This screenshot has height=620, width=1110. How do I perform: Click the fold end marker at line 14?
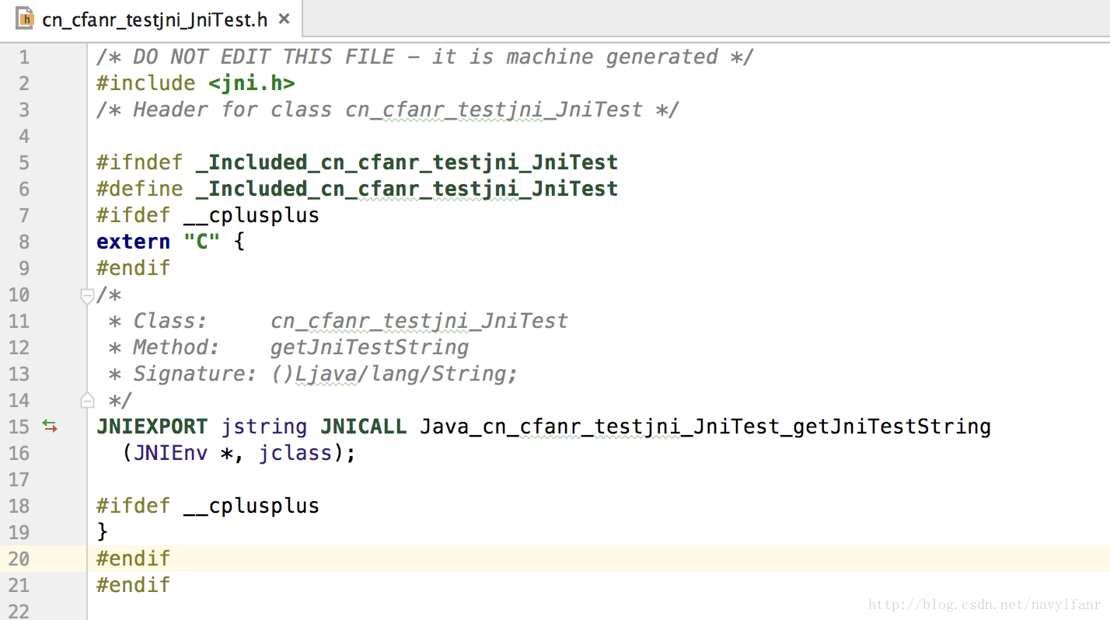click(x=87, y=401)
